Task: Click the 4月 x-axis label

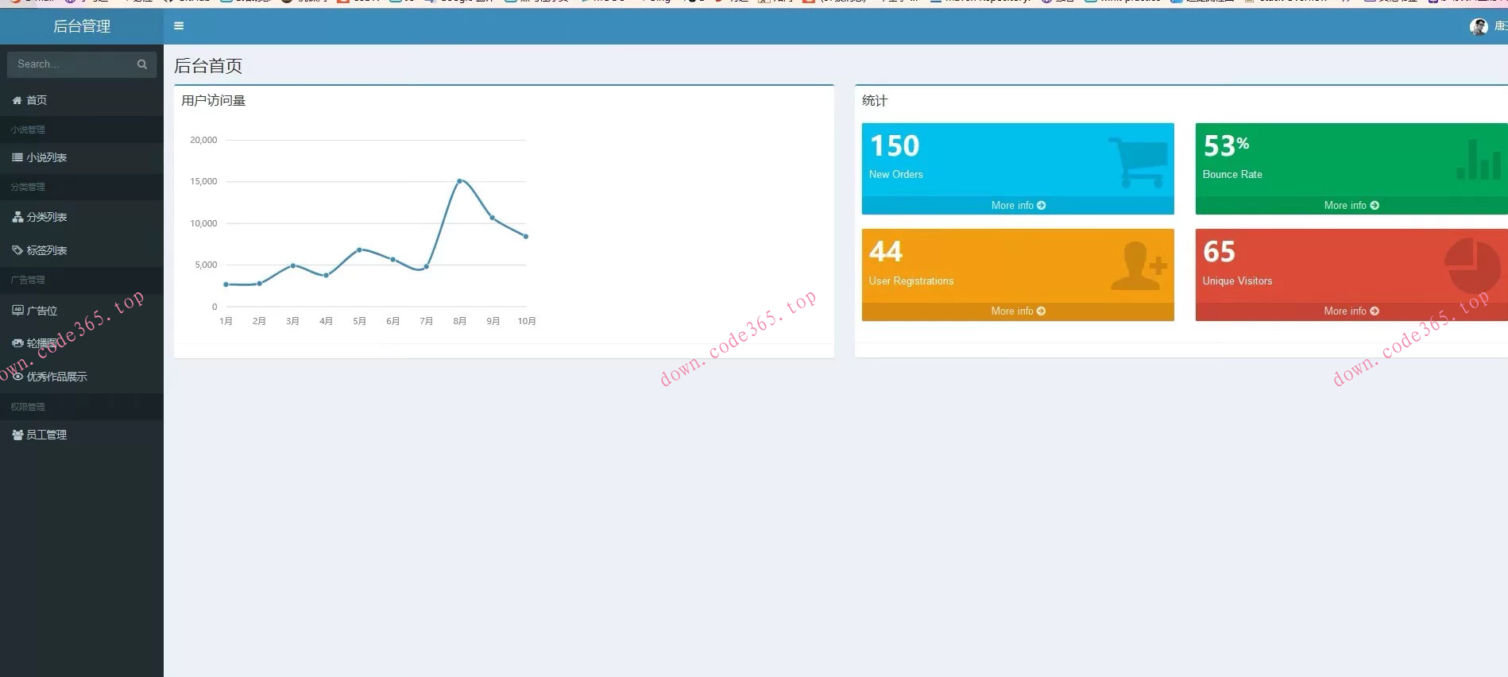Action: [326, 321]
